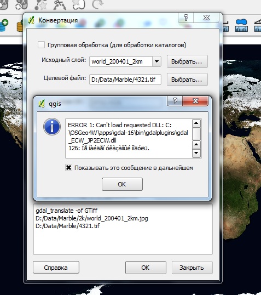This screenshot has height=295, width=261.
Task: Click the Add layer icon with green plus
Action: pos(4,25)
